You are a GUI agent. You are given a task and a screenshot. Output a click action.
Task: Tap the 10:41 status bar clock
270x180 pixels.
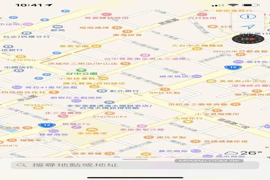point(29,5)
